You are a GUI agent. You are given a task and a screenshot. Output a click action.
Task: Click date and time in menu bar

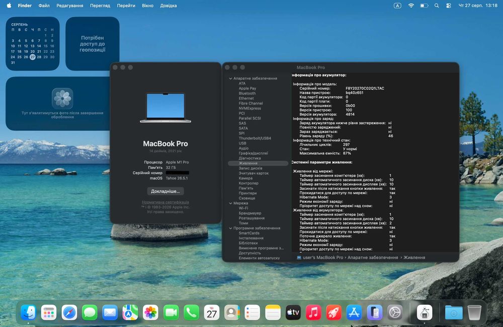click(x=478, y=6)
